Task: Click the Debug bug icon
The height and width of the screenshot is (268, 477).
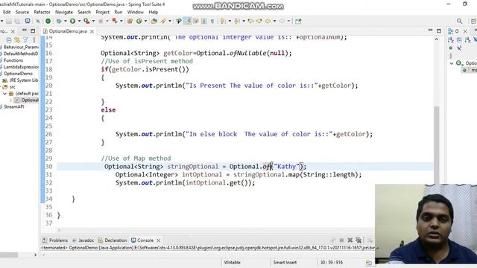Action: pyautogui.click(x=59, y=21)
